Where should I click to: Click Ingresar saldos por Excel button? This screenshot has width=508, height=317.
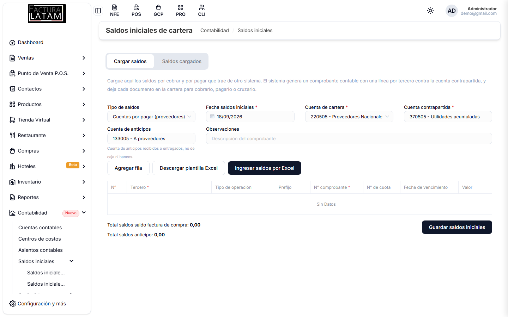265,168
